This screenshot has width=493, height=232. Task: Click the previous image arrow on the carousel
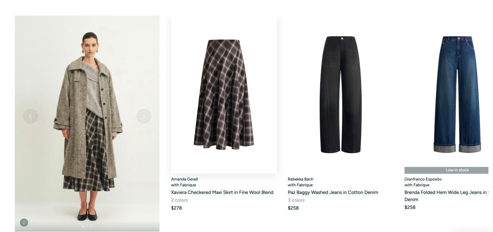30,116
